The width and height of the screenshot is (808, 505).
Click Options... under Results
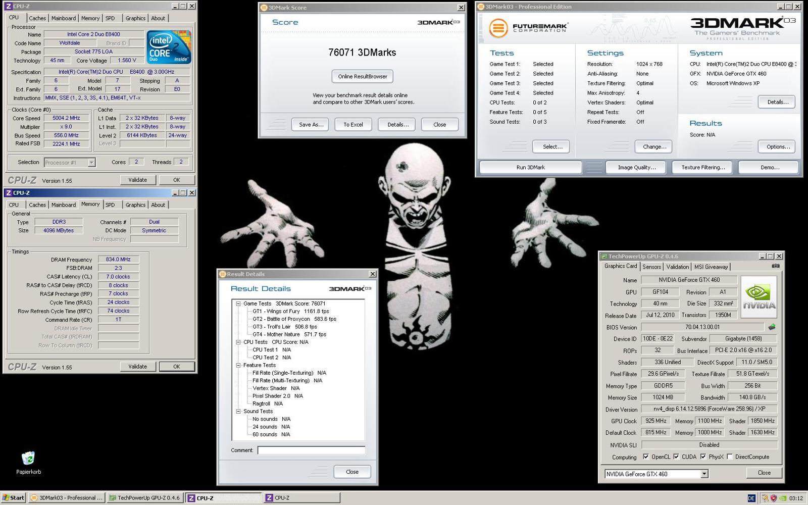coord(778,147)
